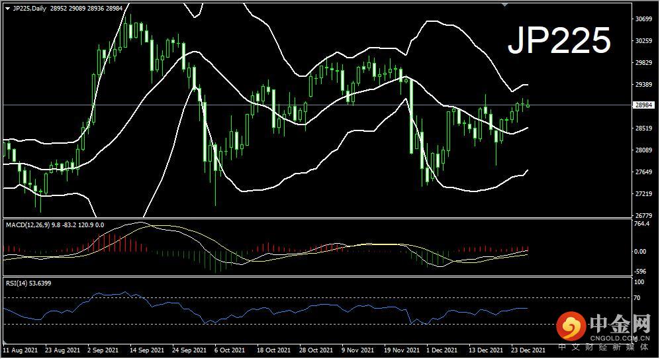Click the 23 Dec 2021 date marker
This screenshot has width=660, height=359.
[x=528, y=350]
